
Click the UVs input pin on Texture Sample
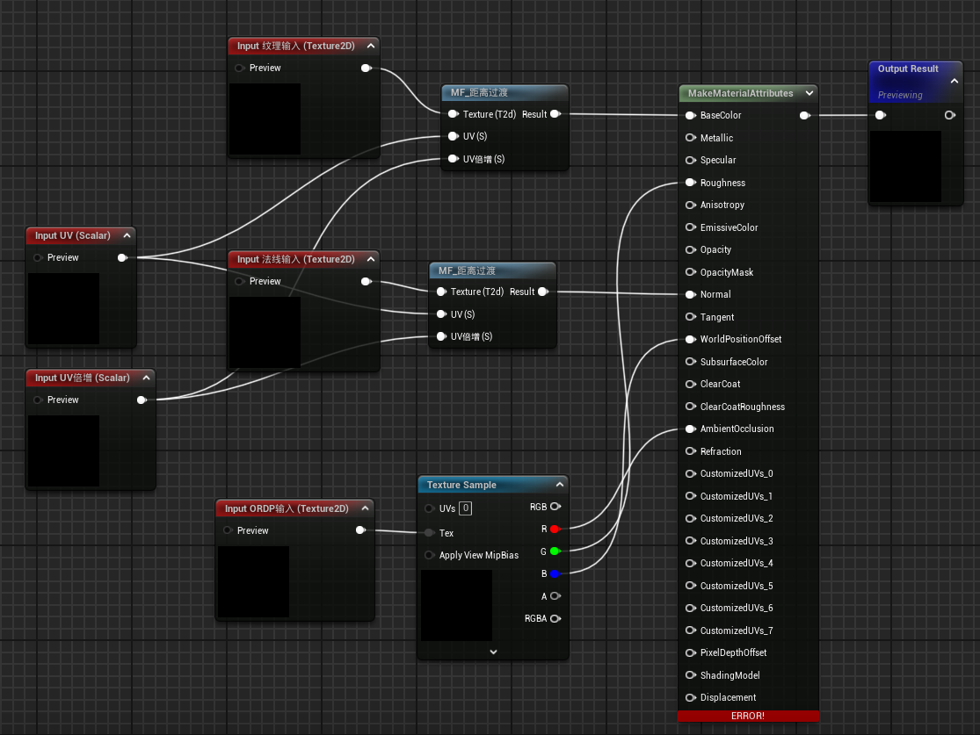point(430,509)
